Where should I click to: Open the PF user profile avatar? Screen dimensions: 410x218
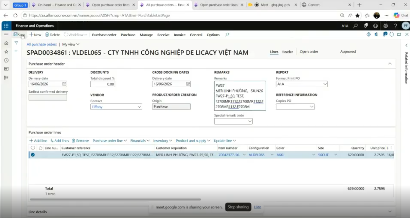pos(406,26)
